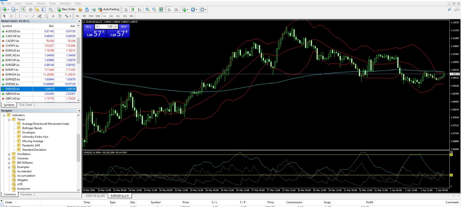The height and width of the screenshot is (207, 461).
Task: Expand the Examples folder
Action: click(9, 167)
